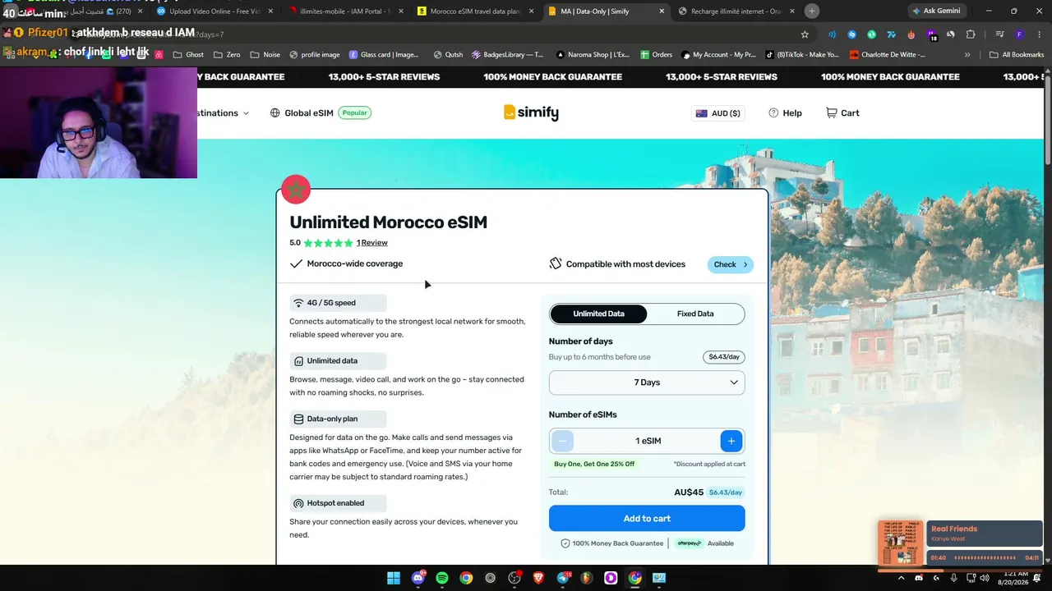Open the AUD ($) currency selector
This screenshot has height=591, width=1052.
718,113
